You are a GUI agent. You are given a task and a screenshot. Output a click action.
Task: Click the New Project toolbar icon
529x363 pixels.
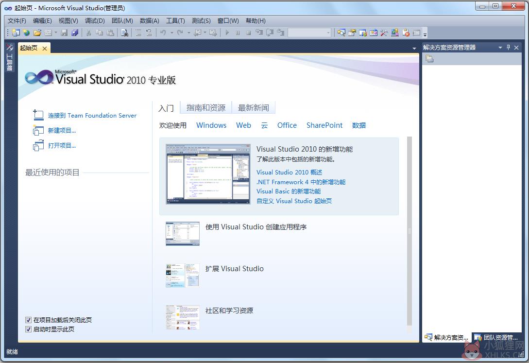pyautogui.click(x=16, y=33)
